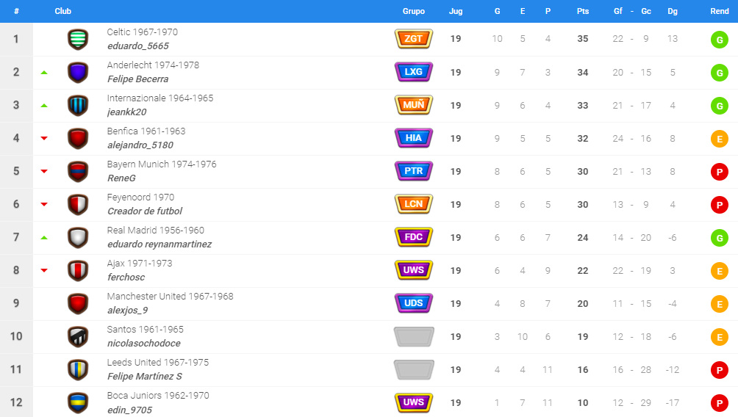Open manager profile eduardo_5665
The image size is (738, 417).
(x=138, y=46)
